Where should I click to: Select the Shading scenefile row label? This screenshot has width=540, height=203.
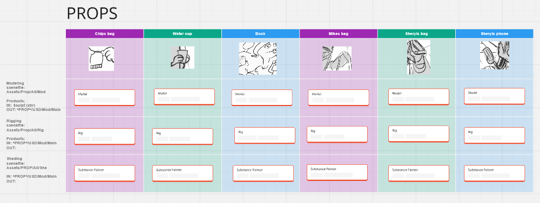click(26, 163)
